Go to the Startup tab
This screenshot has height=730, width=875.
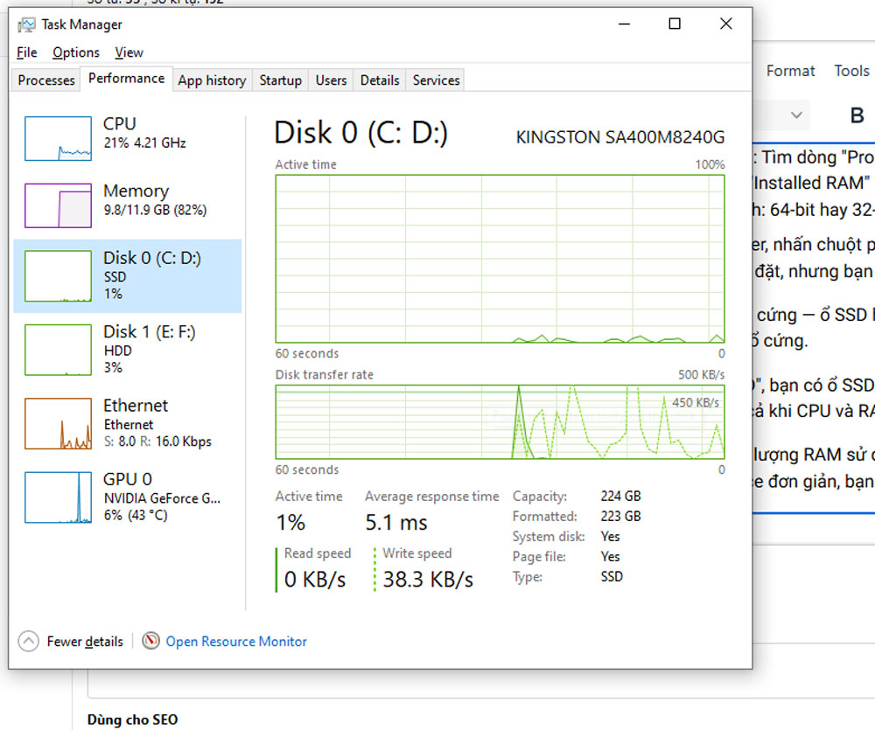280,80
